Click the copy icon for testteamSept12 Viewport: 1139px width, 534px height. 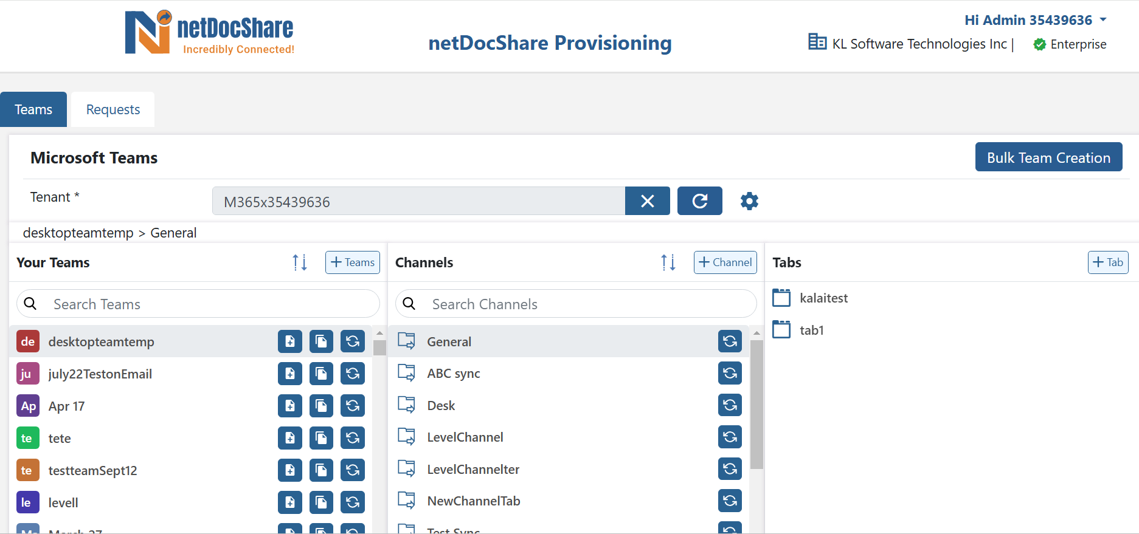pyautogui.click(x=321, y=470)
